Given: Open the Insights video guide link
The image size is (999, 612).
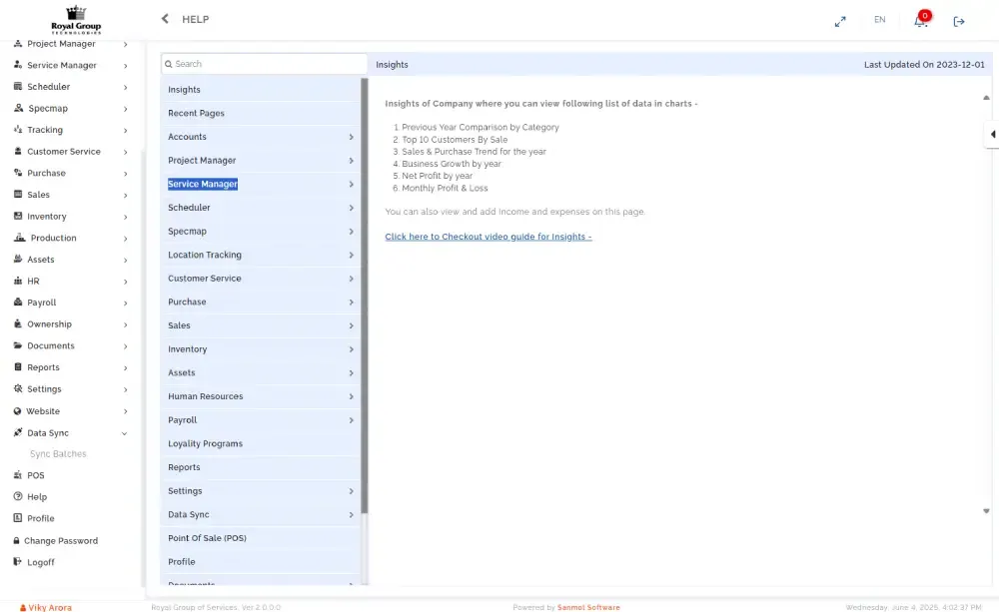Looking at the screenshot, I should pyautogui.click(x=489, y=237).
